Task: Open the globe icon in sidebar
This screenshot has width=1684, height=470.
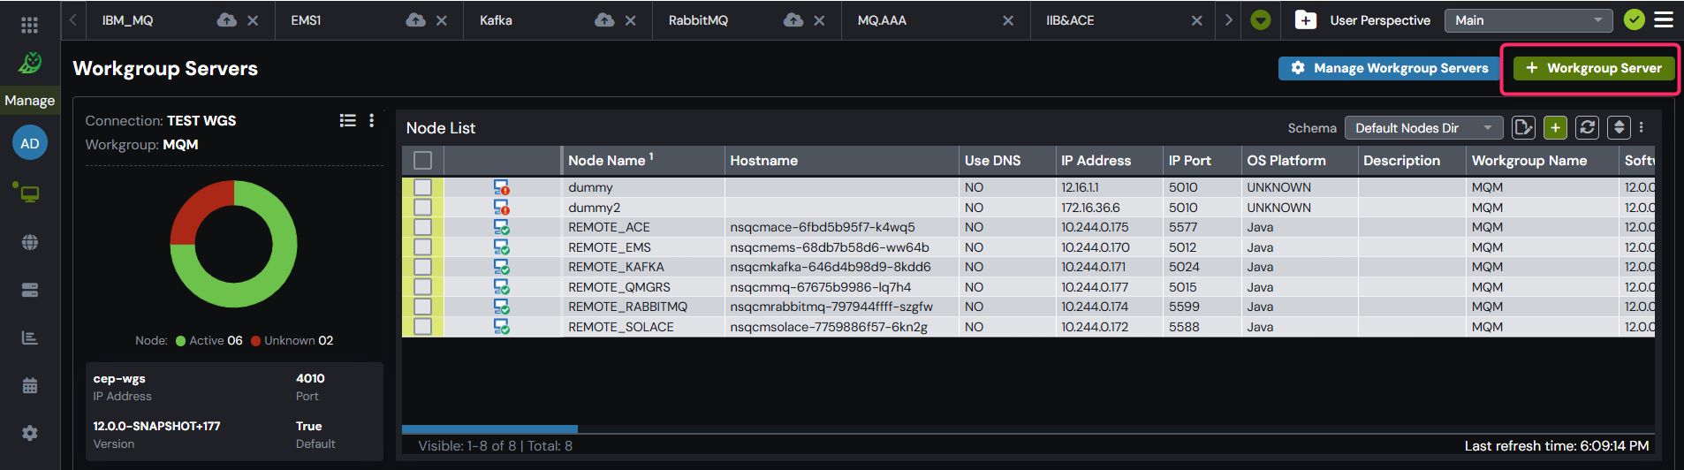Action: pyautogui.click(x=30, y=242)
